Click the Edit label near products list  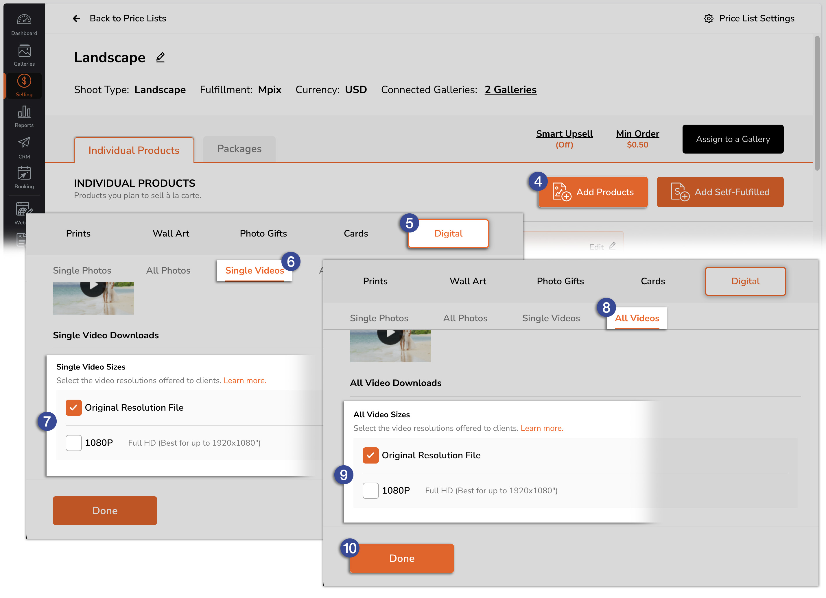596,247
